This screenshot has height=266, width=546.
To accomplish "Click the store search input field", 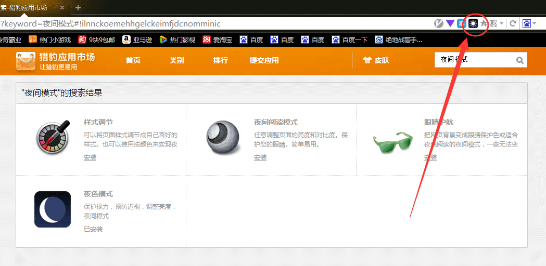I will click(475, 60).
